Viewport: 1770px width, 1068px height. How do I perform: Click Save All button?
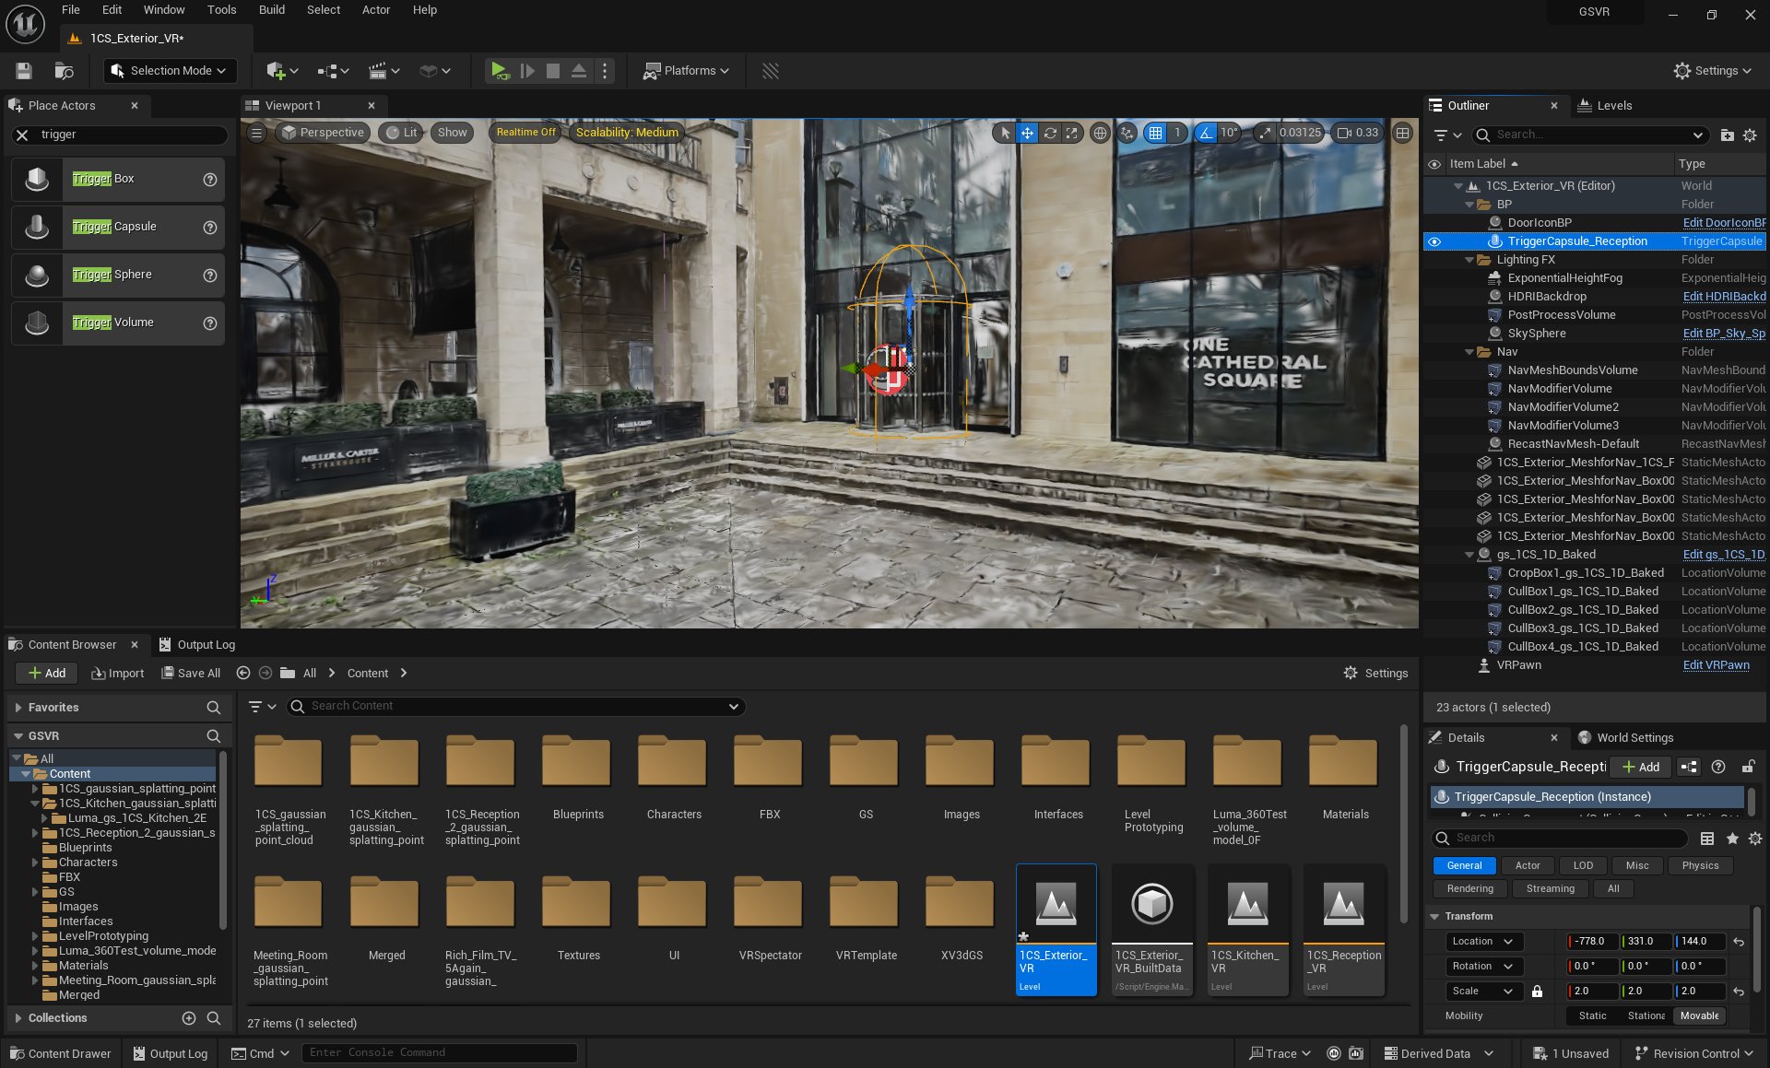pyautogui.click(x=191, y=674)
